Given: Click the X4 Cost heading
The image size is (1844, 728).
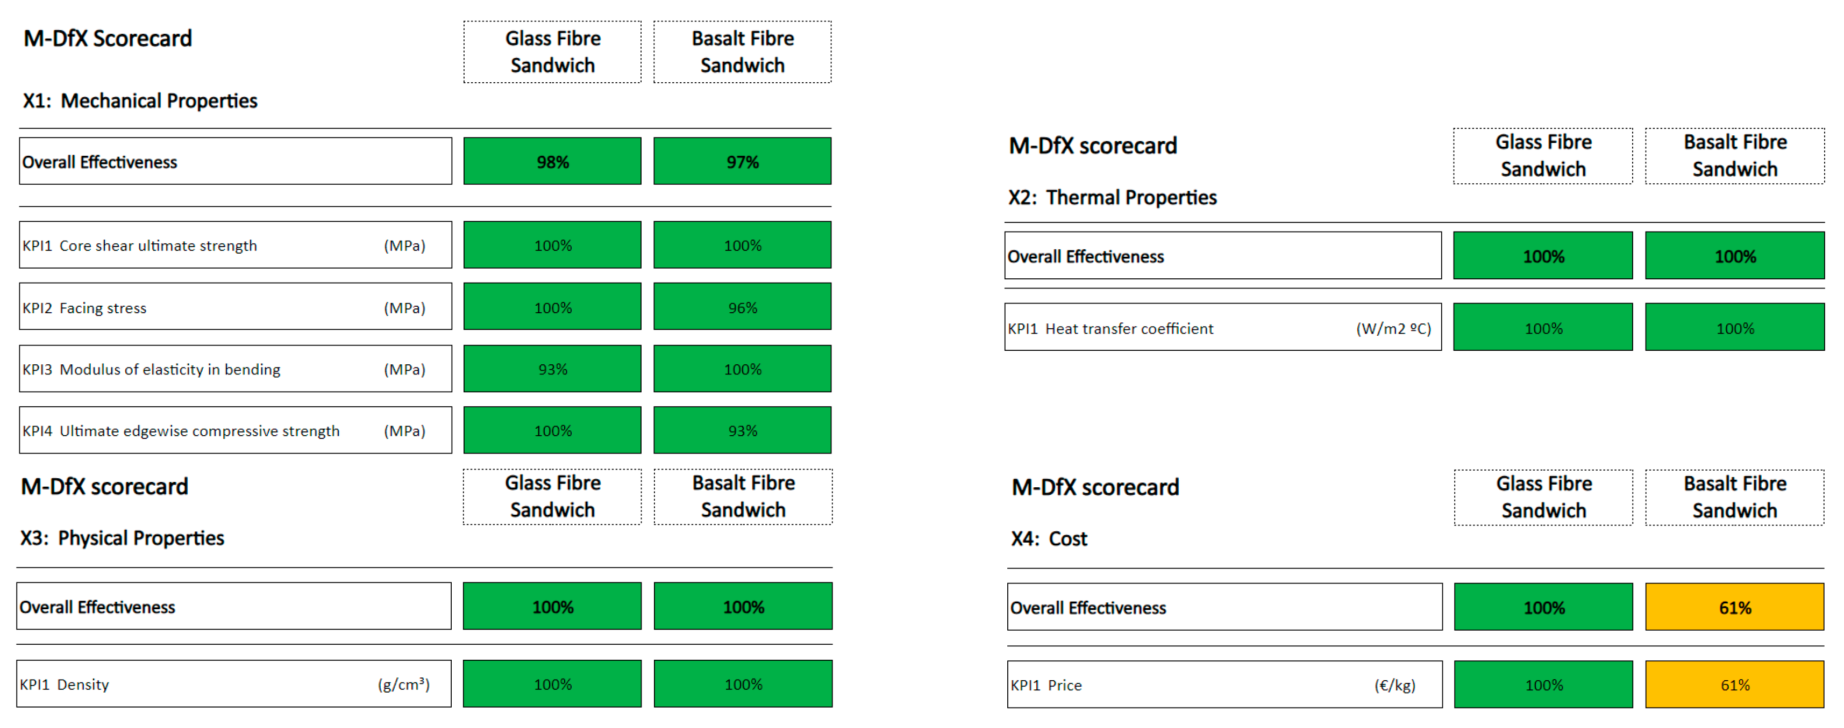Looking at the screenshot, I should [x=1049, y=538].
